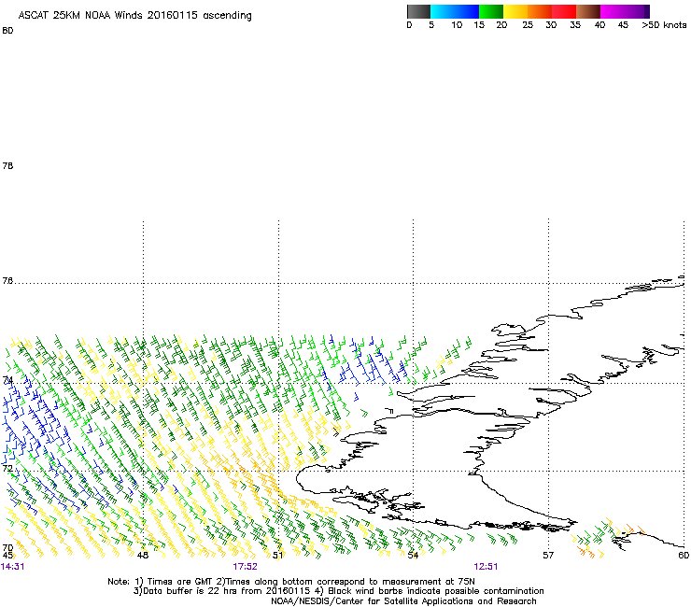This screenshot has height=607, width=691.
Task: Click the 80 latitude label at top left
Action: (7, 31)
